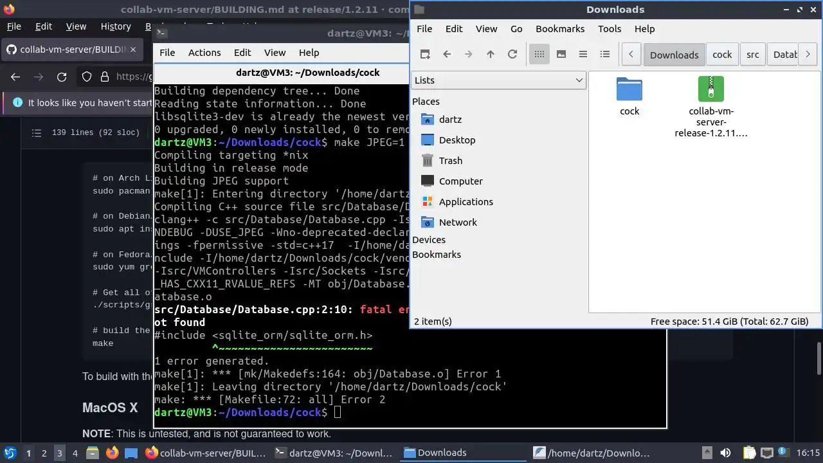Image resolution: width=823 pixels, height=463 pixels.
Task: Go back in Firefox browser
Action: [15, 77]
